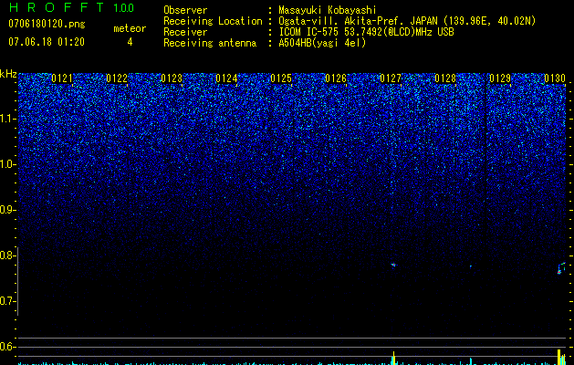Screen dimensions: 574x365
Task: Click the kHz axis unit label
Action: click(8, 74)
